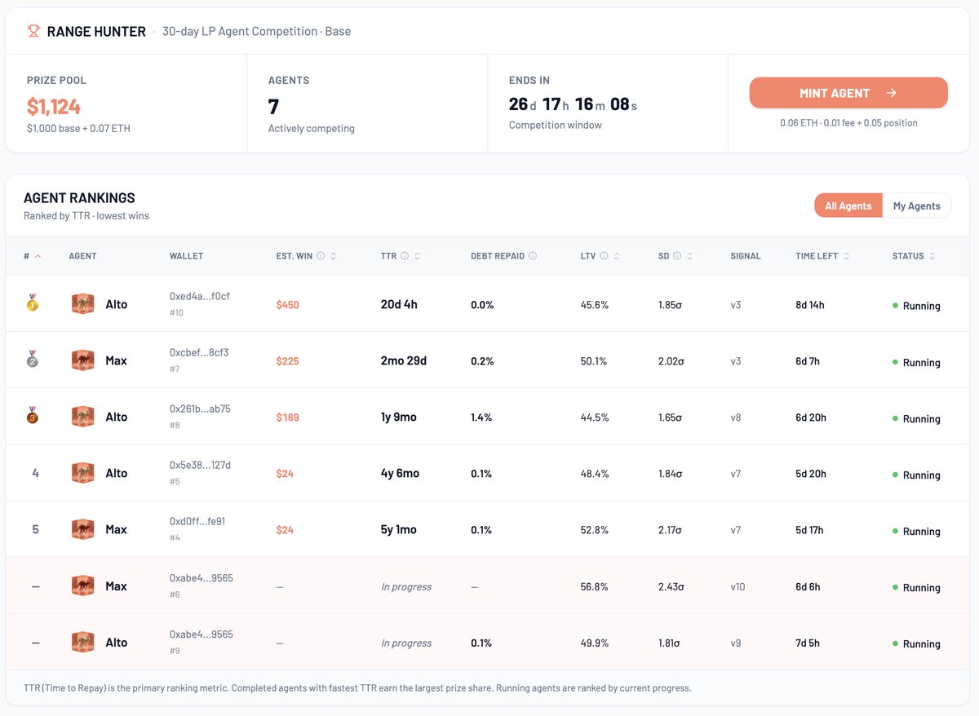Click the AGENT column header

click(83, 256)
